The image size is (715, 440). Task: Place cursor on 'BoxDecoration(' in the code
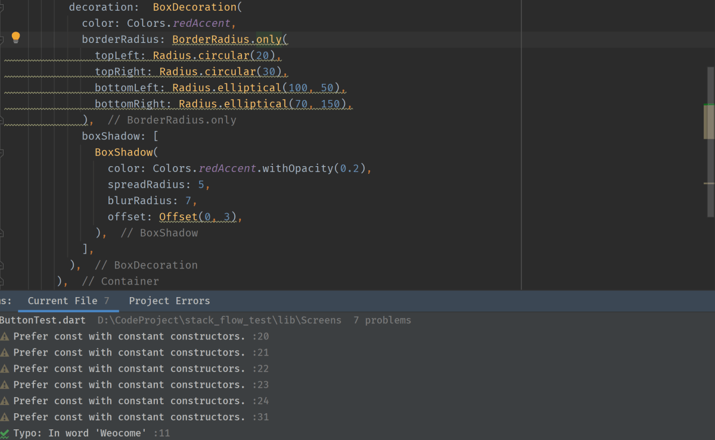[198, 8]
